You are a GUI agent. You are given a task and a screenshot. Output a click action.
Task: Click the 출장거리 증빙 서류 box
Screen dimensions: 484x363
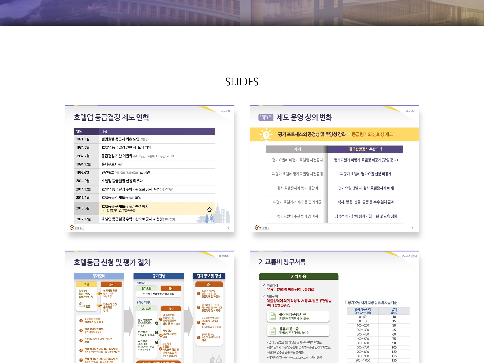(298, 316)
